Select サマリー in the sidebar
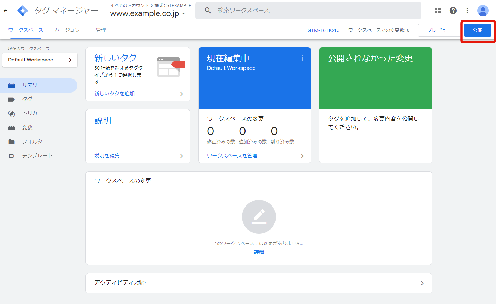The height and width of the screenshot is (304, 496). [39, 85]
